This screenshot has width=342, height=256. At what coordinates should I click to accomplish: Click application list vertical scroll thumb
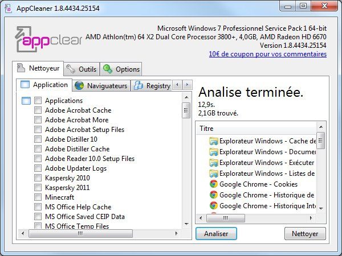coord(186,110)
